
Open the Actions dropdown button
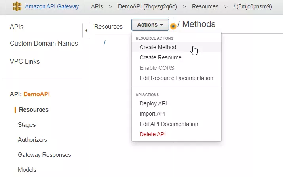point(150,25)
